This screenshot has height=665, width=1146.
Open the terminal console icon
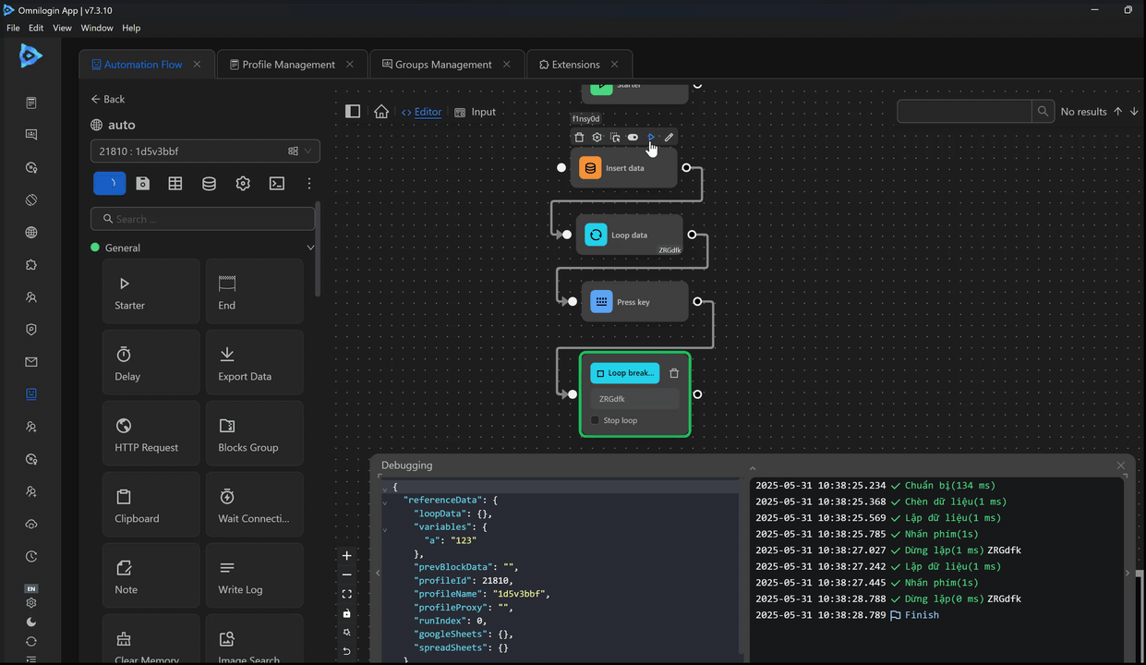pyautogui.click(x=276, y=184)
